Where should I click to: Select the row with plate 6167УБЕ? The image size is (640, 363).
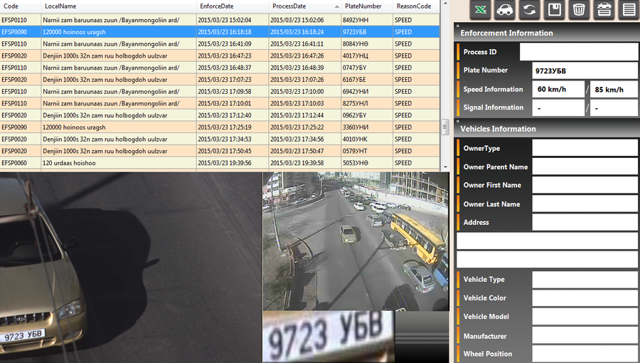pyautogui.click(x=220, y=80)
